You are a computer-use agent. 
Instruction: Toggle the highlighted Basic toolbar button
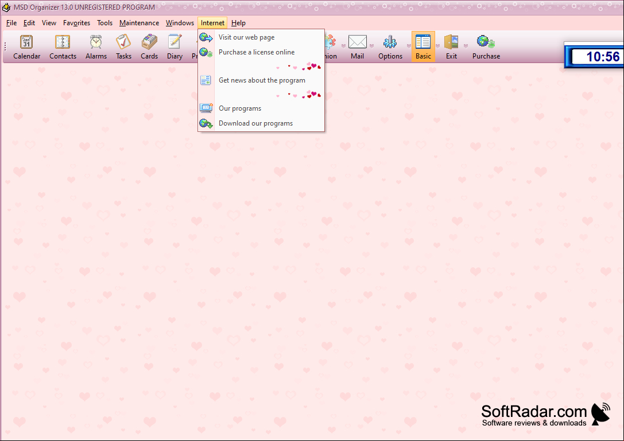pyautogui.click(x=423, y=47)
